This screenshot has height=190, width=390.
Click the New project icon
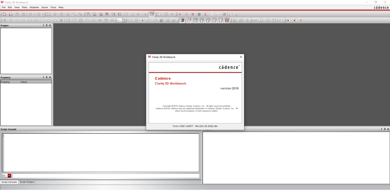click(x=5, y=14)
